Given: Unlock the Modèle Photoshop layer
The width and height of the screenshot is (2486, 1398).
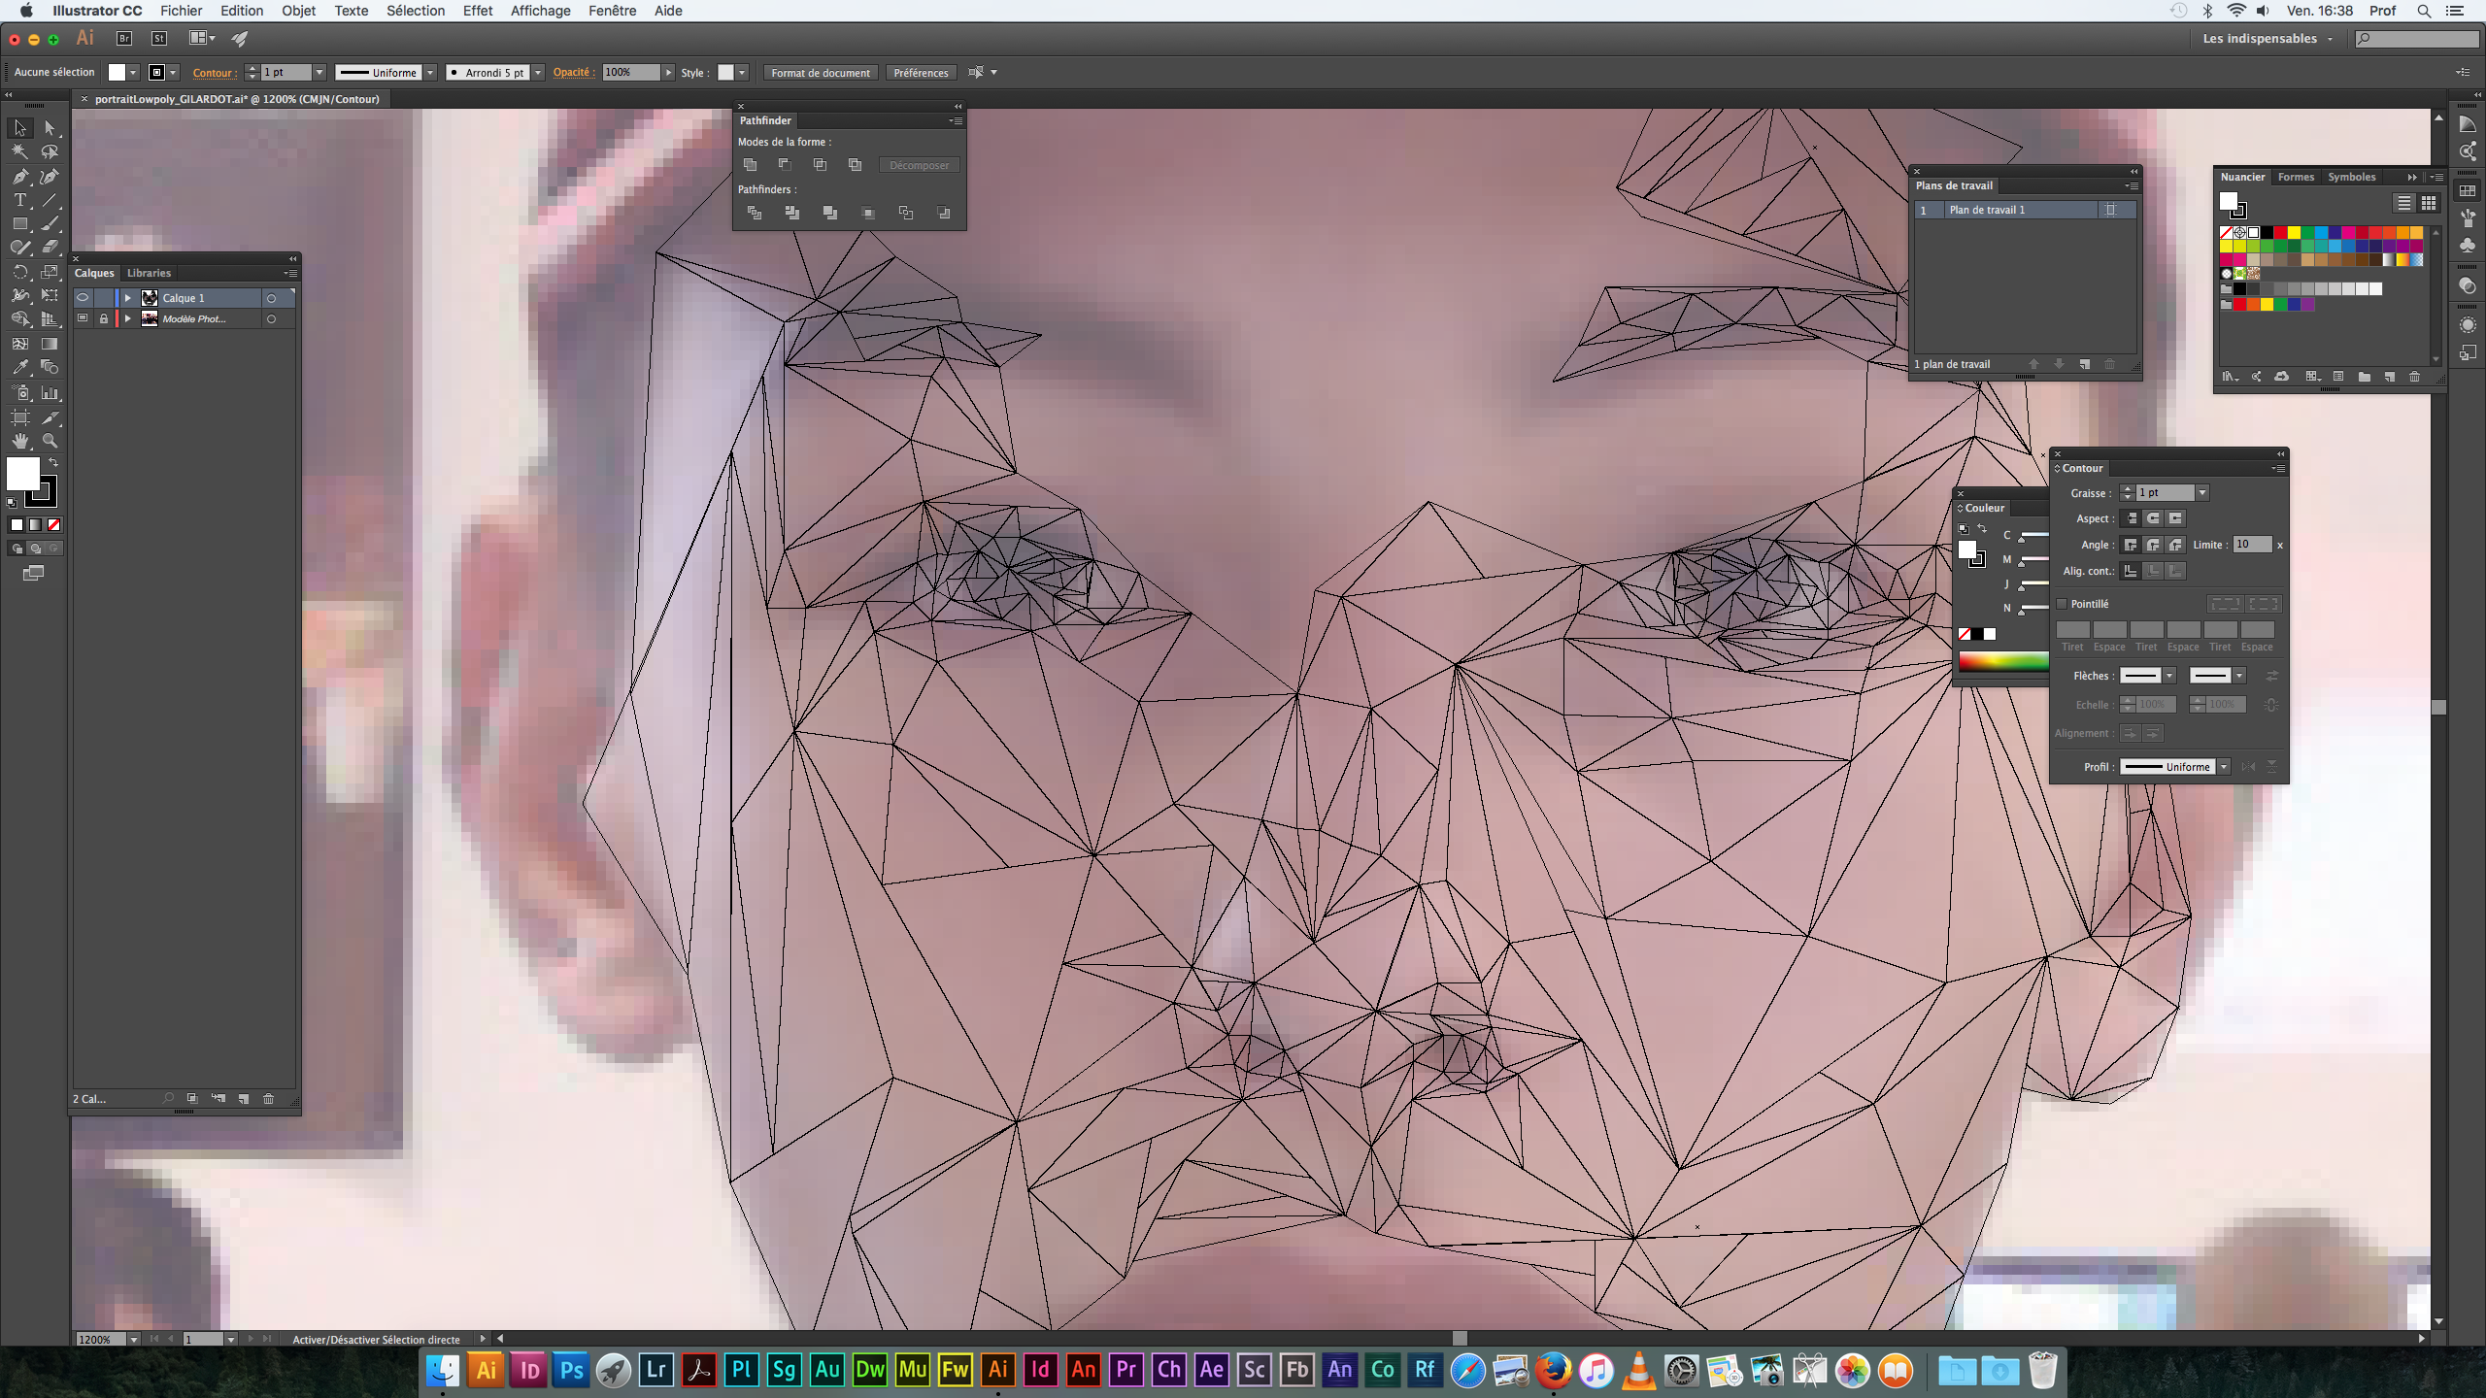Looking at the screenshot, I should tap(104, 318).
